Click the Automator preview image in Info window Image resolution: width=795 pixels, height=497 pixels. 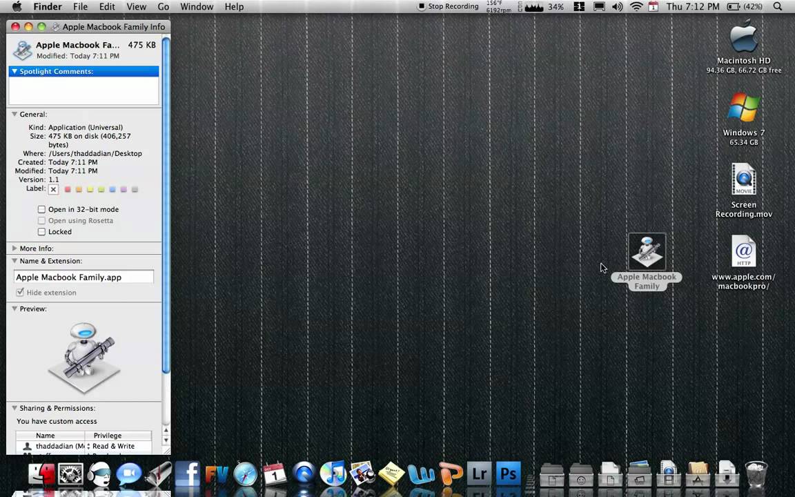(x=84, y=357)
